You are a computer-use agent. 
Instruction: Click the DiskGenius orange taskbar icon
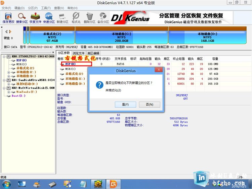pos(114,184)
